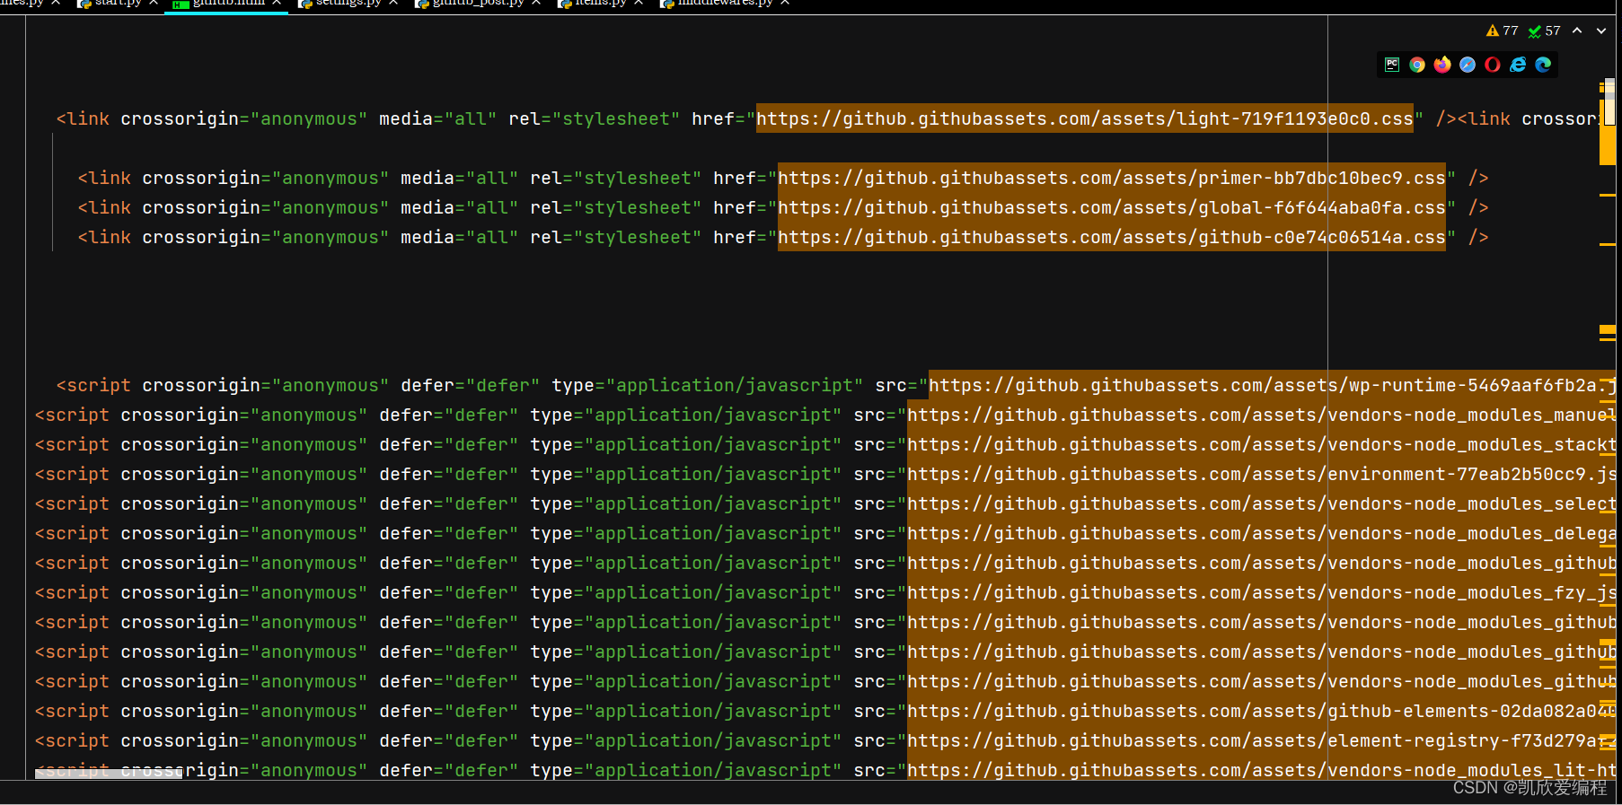Image resolution: width=1622 pixels, height=805 pixels.
Task: Click type="application/javascript" on the wp-runtime line
Action: pyautogui.click(x=708, y=385)
